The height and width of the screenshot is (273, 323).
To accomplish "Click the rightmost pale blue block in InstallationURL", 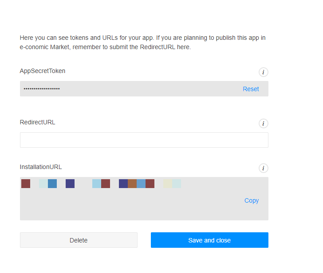I will pyautogui.click(x=177, y=184).
